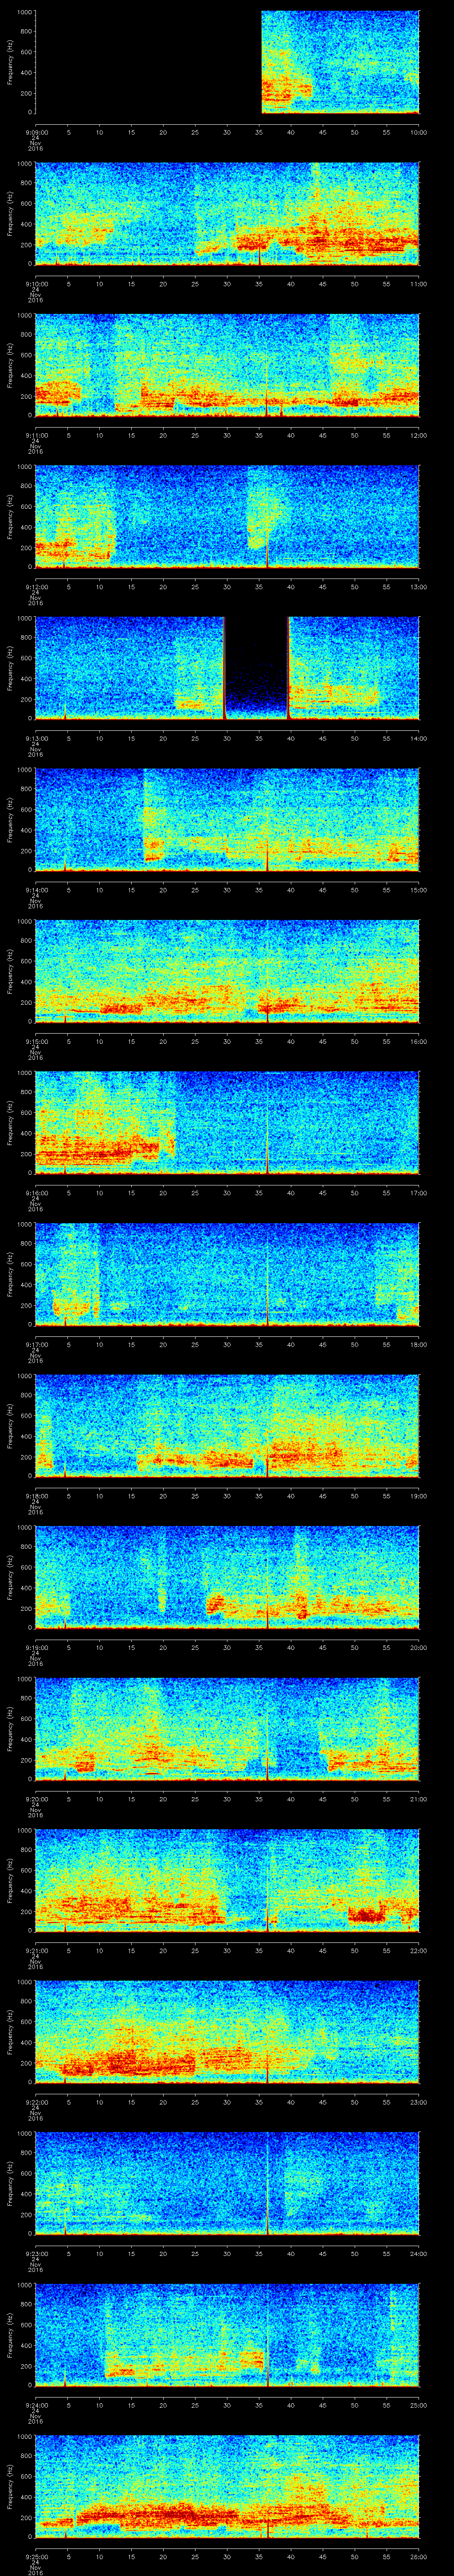Click the "19:00" end time label
Viewport: 454px width, 2576px height.
click(418, 1496)
